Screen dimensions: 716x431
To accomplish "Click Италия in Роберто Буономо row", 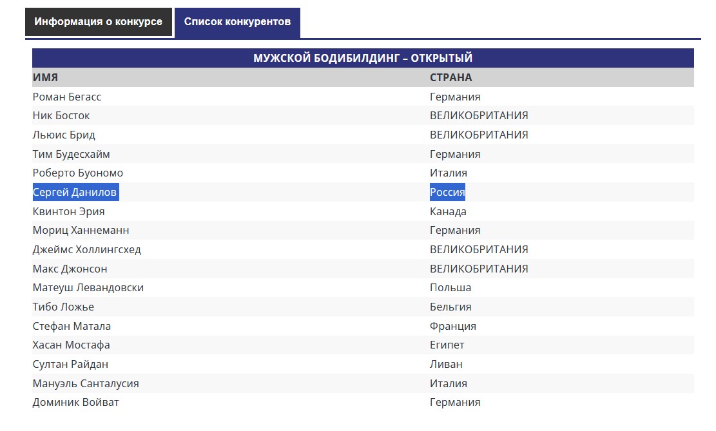I will 449,173.
